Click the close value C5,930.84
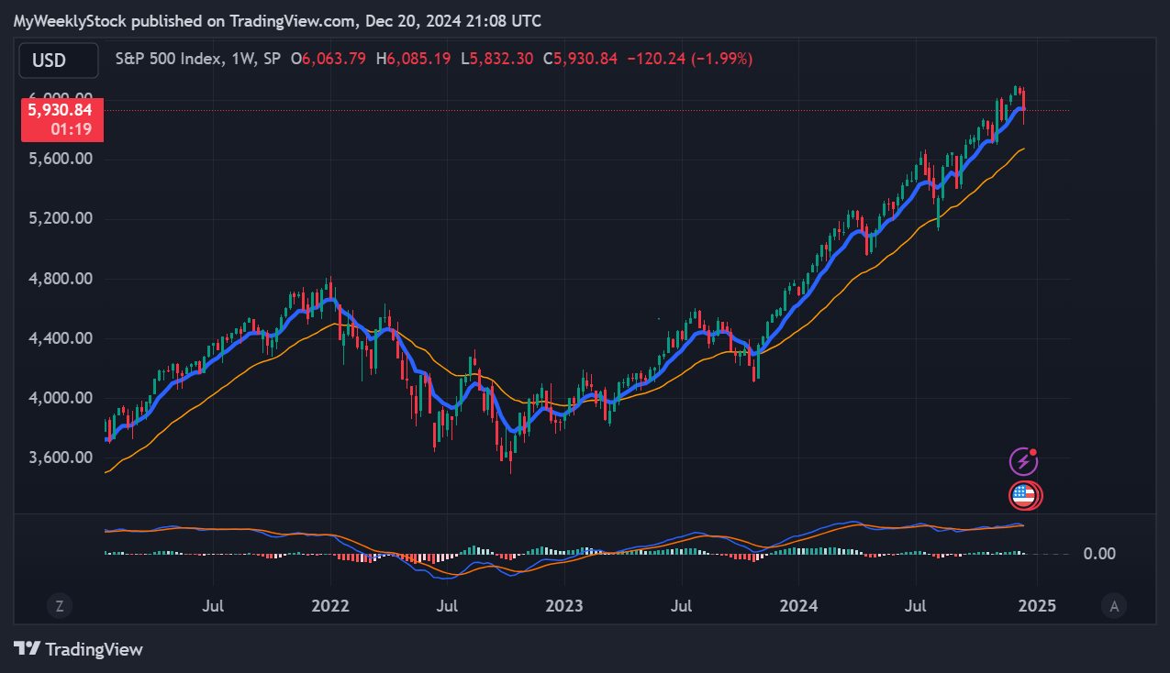This screenshot has width=1170, height=673. click(580, 59)
